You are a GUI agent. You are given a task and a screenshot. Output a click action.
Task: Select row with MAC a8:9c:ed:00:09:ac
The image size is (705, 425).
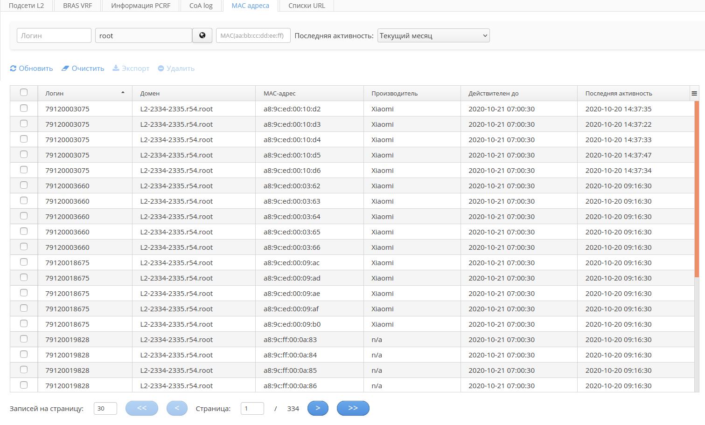pyautogui.click(x=24, y=262)
